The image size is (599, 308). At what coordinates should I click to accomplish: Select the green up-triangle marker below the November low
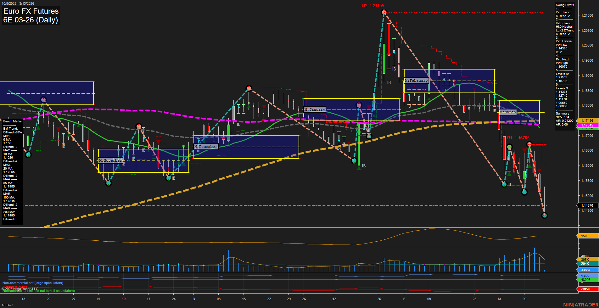109,184
